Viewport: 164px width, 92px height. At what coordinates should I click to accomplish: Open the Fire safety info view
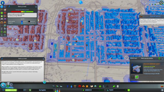point(5,22)
